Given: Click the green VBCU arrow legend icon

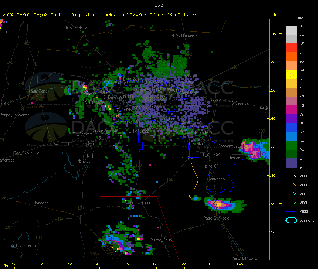Looking at the screenshot, I should (291, 203).
